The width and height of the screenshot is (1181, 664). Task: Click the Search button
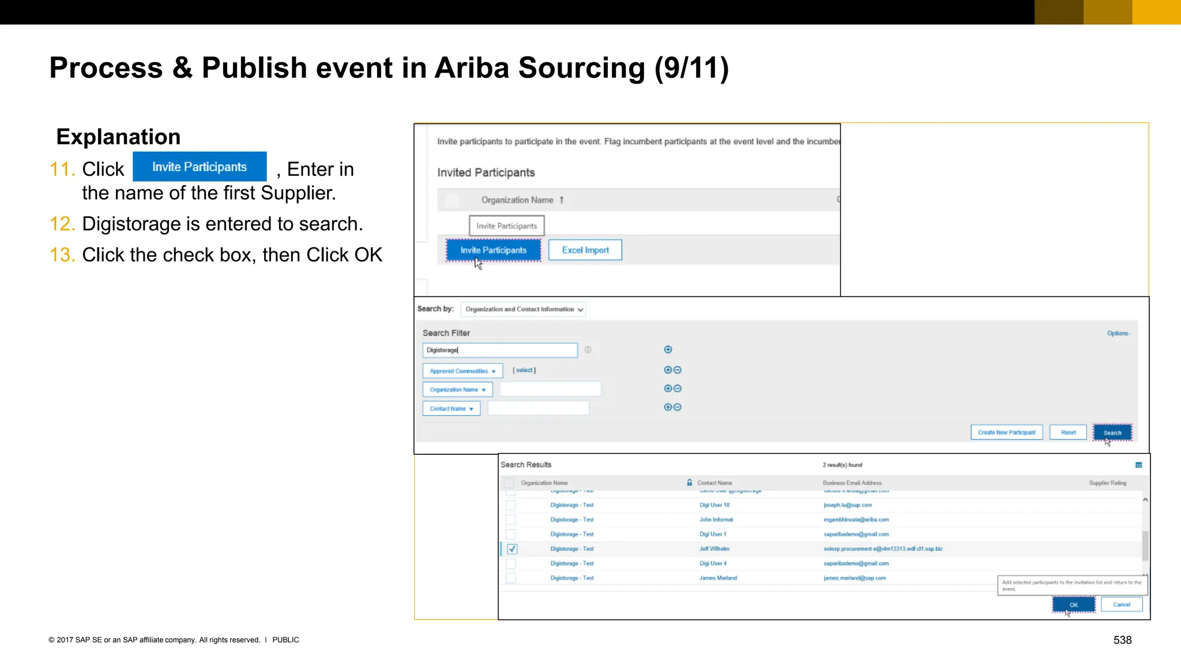click(x=1112, y=432)
